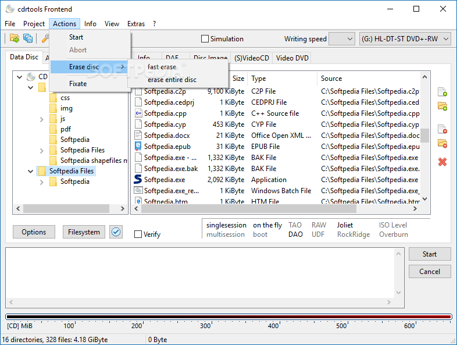The height and width of the screenshot is (345, 457).
Task: Click the Softpedia.exe_re... batch file icon
Action: 138,190
